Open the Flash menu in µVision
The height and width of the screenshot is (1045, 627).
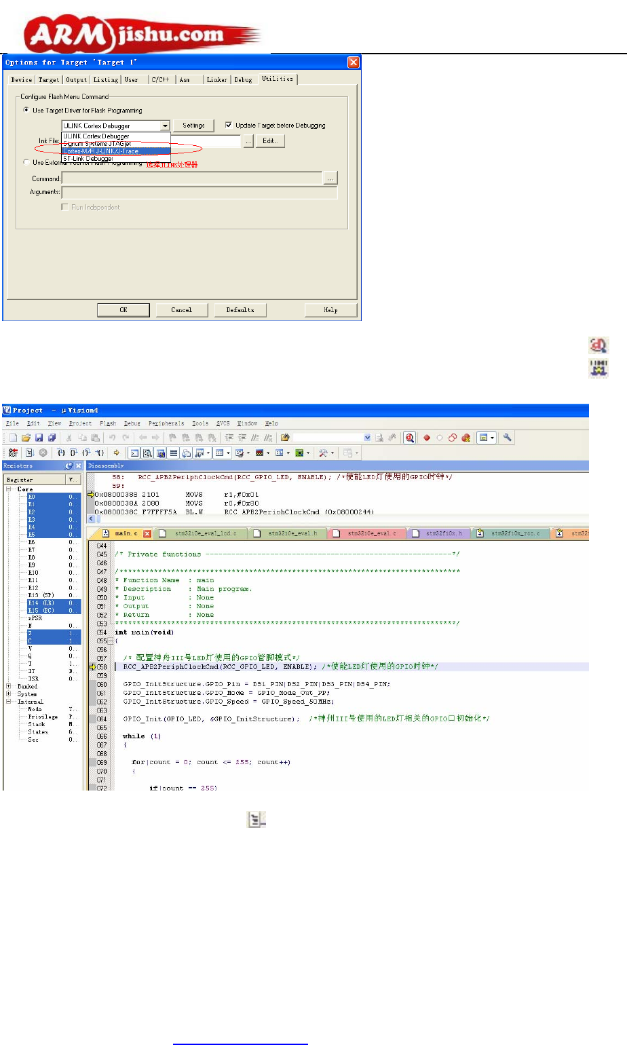pos(108,423)
